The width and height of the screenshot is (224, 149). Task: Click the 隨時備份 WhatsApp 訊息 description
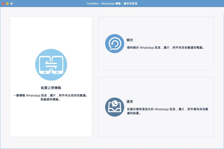click(165, 48)
